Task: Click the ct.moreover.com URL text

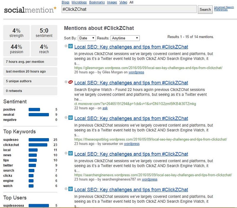Action: [x=135, y=104]
